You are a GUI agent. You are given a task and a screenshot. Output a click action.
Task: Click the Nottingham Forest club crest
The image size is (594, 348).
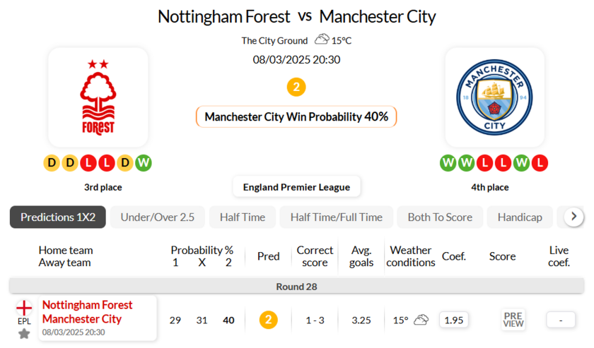98,97
